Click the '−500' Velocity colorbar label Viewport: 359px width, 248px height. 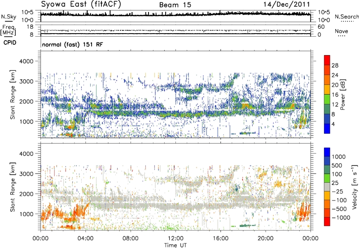click(339, 209)
